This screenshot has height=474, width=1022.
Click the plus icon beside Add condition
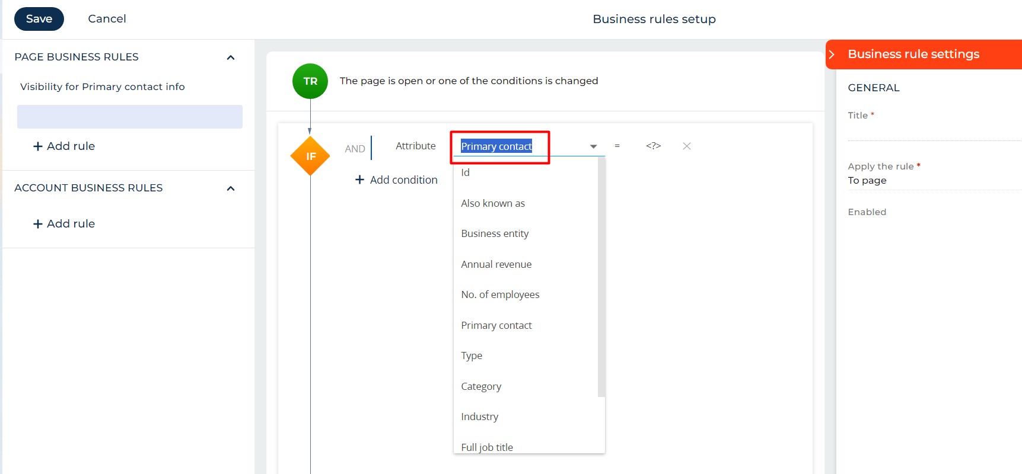click(x=359, y=180)
